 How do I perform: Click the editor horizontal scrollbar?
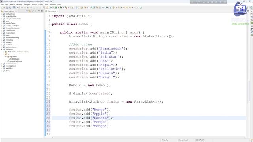point(149,137)
